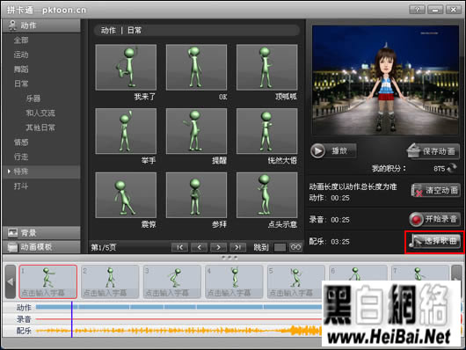Choose a song via 选择歌曲 button

(x=434, y=241)
